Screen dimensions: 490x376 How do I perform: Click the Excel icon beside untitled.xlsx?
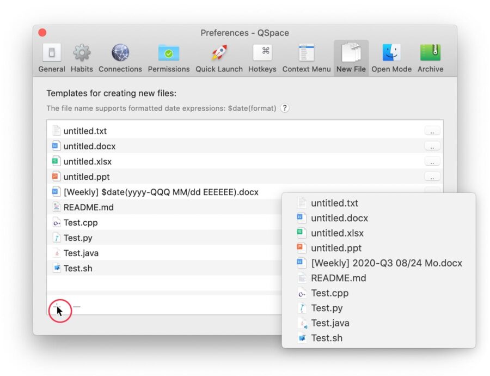point(57,161)
